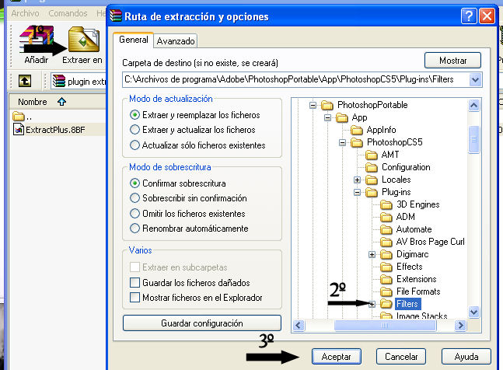503x370 pixels.
Task: Select the 3D Engines folder icon
Action: point(386,204)
